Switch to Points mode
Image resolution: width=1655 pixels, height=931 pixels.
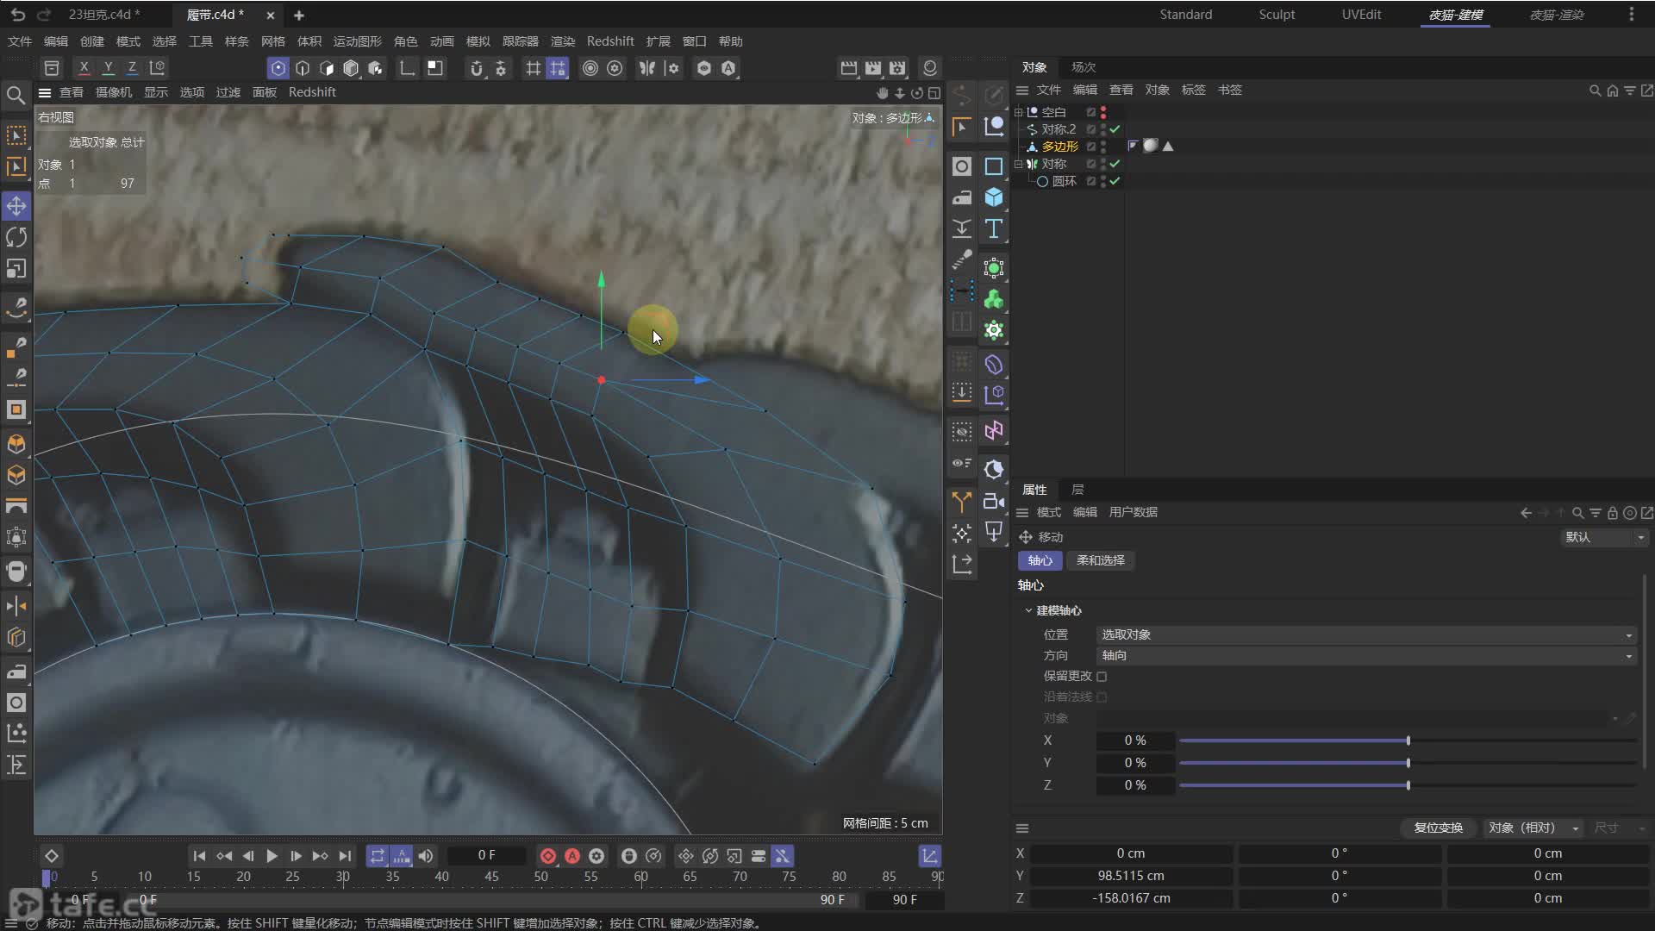278,68
